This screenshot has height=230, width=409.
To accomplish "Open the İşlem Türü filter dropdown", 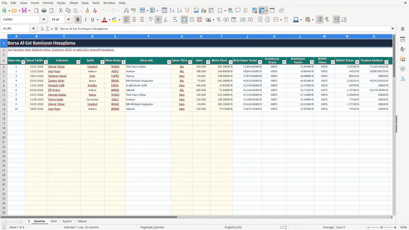I will click(190, 62).
